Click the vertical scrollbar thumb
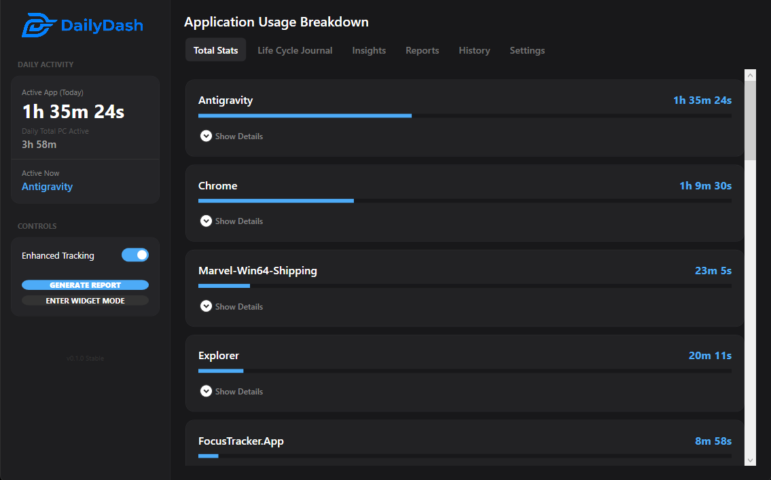Screen dimensions: 771x480 tap(750, 120)
